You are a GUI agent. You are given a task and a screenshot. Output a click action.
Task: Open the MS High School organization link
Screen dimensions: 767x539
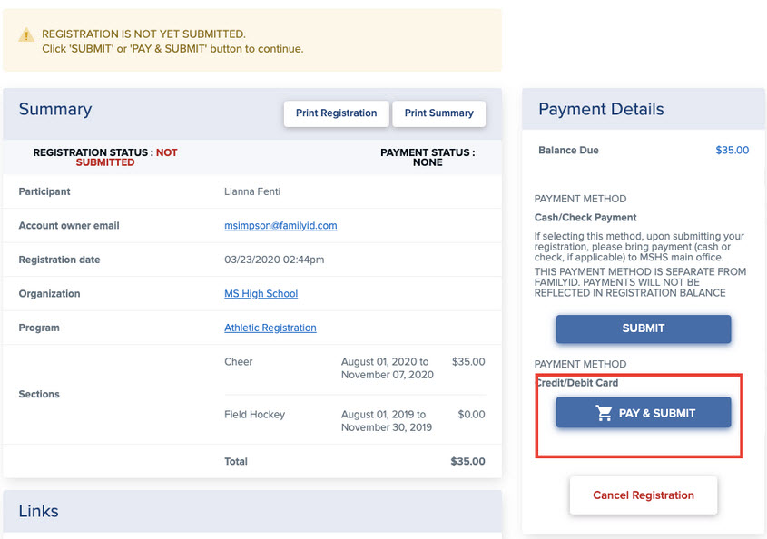click(261, 293)
